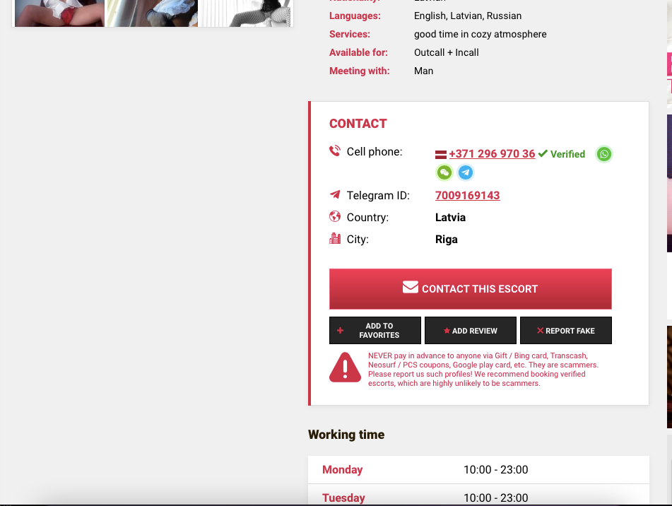
Task: Click the 'Tuesday' row label
Action: point(343,498)
